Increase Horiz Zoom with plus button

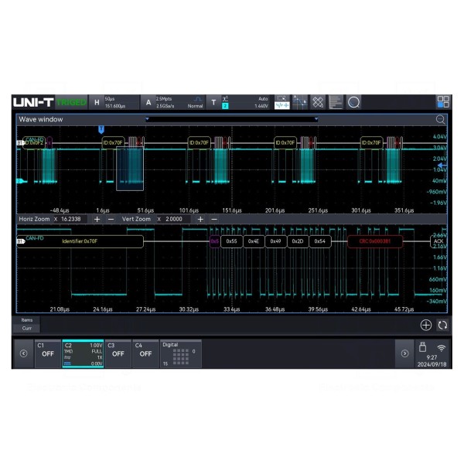point(97,220)
